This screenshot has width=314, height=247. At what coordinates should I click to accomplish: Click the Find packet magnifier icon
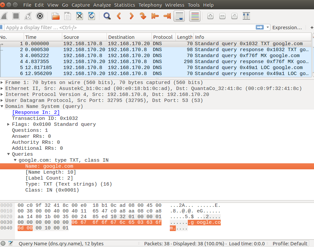[107, 16]
